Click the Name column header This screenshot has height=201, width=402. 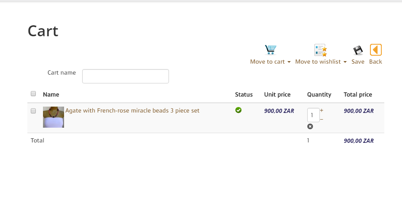coord(51,94)
